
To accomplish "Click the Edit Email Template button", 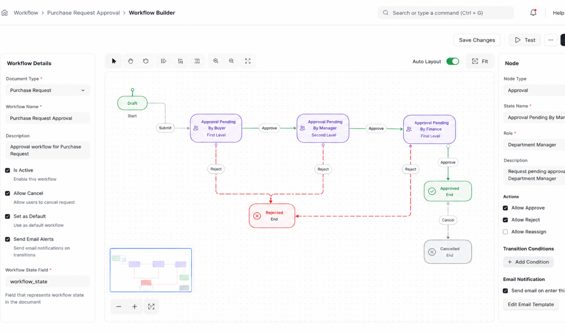I will pos(531,305).
